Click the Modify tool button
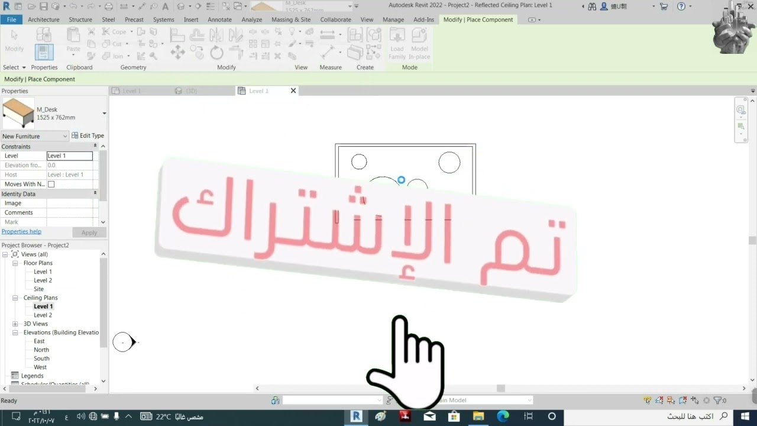 [x=14, y=40]
